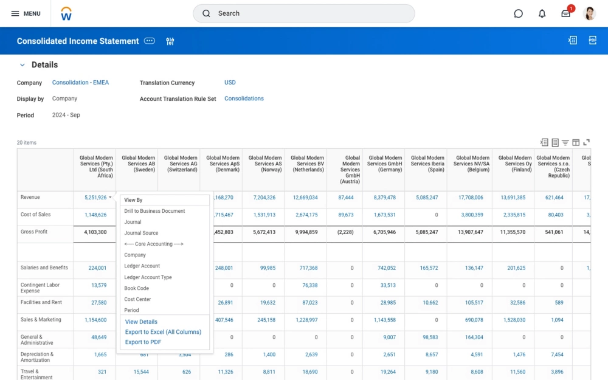Click View Details in popup
This screenshot has width=608, height=380.
click(x=141, y=322)
